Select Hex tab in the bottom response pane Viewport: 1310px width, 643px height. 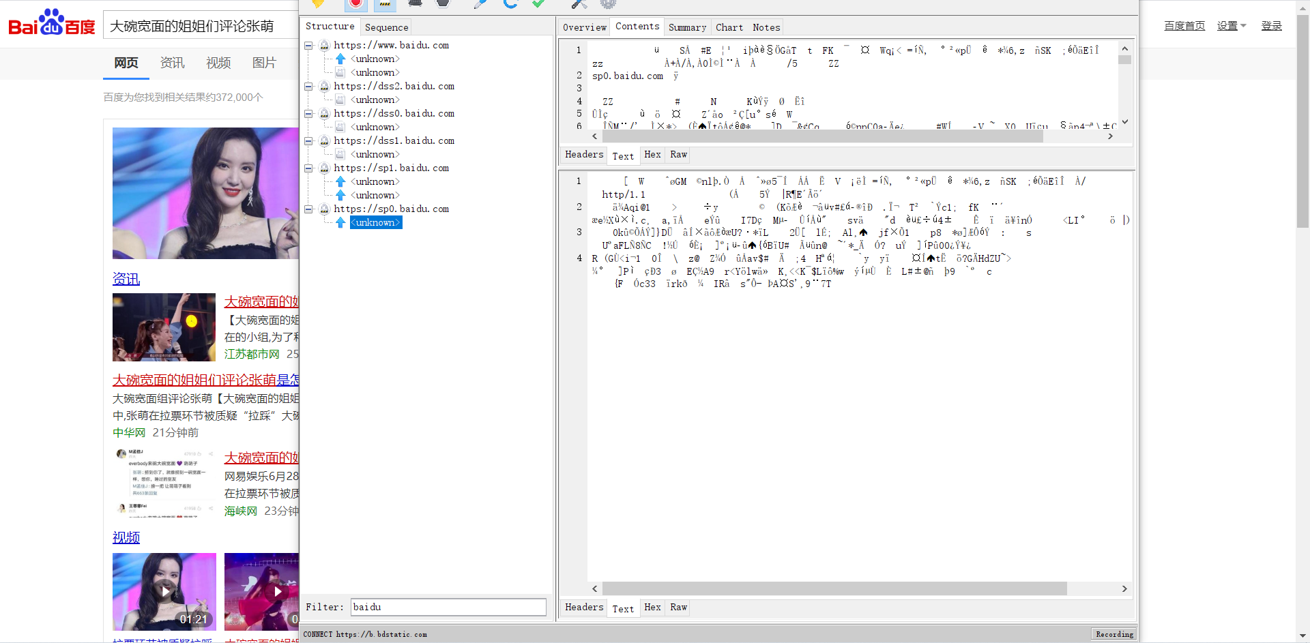(652, 607)
